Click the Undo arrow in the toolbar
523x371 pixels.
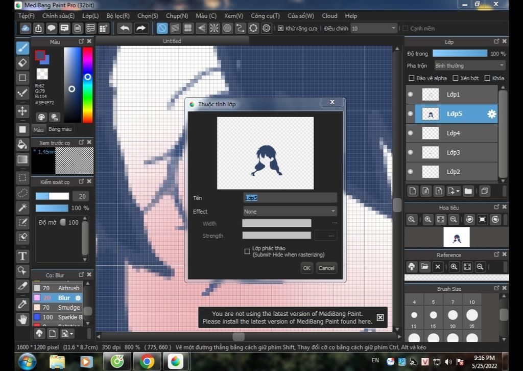(125, 28)
